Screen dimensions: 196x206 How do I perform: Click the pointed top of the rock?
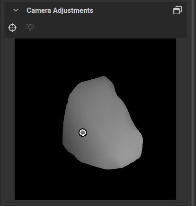tap(104, 77)
